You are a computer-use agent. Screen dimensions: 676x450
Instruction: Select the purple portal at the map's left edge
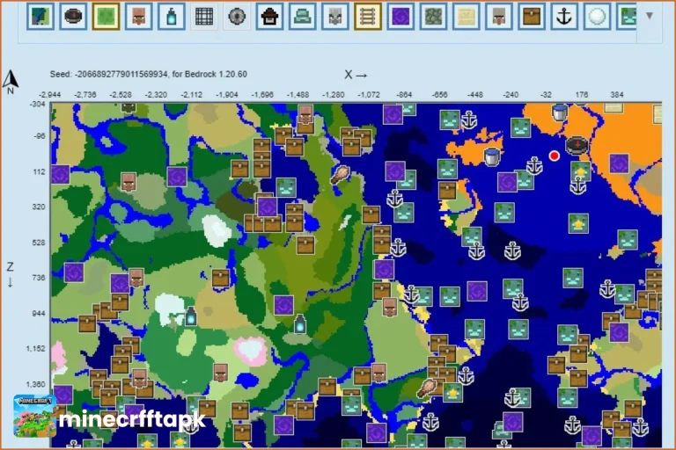pos(60,174)
